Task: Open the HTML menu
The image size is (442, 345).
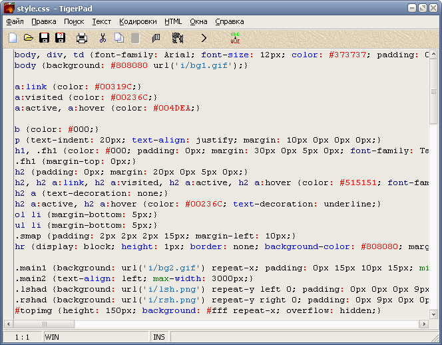Action: 173,22
